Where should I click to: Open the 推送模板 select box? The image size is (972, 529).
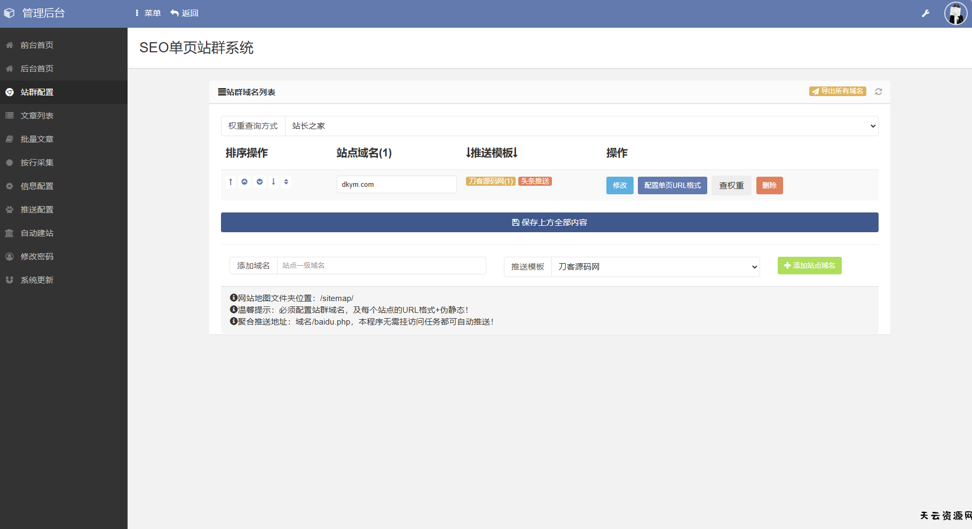coord(655,267)
